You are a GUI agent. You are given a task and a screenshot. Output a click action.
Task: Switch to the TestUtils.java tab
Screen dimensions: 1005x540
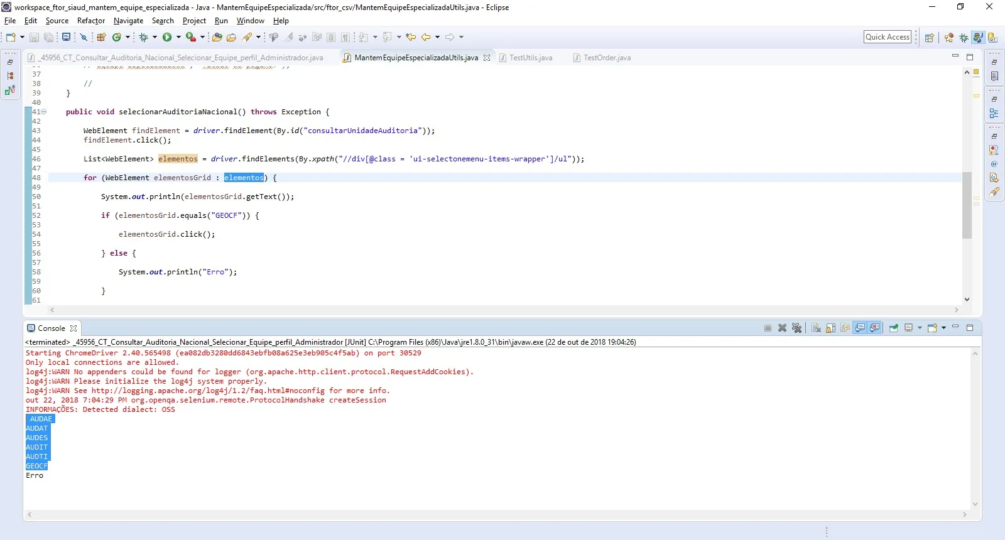click(x=526, y=58)
